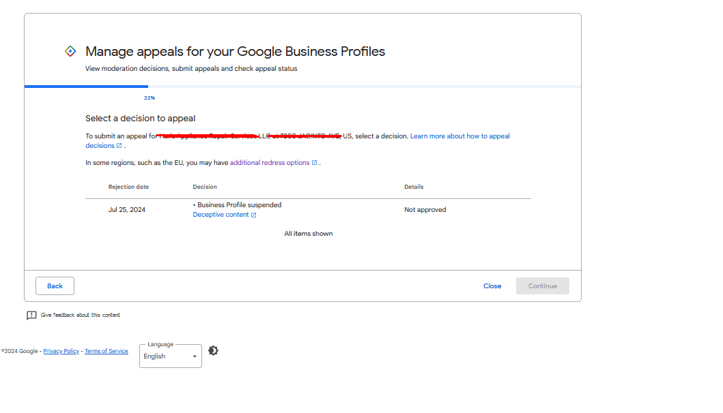Click the Google Business Profile diamond logo
The width and height of the screenshot is (723, 413).
[x=70, y=51]
